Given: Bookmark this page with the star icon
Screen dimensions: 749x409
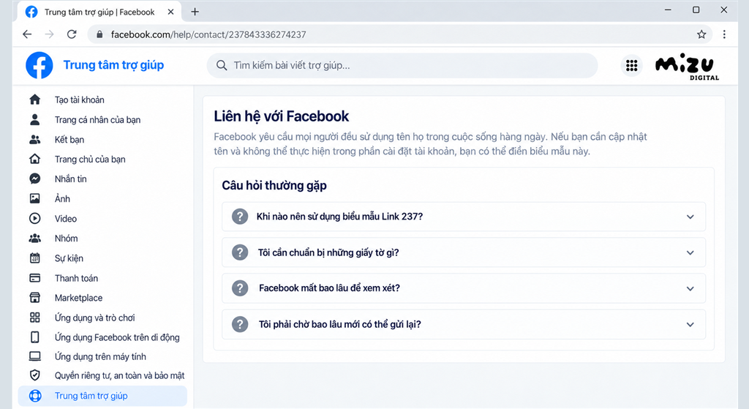Looking at the screenshot, I should coord(701,34).
